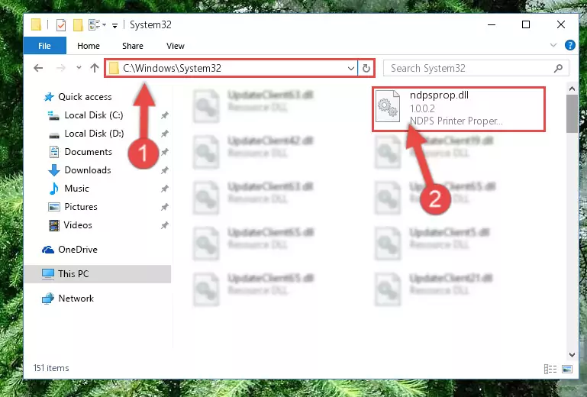
Task: Click the pin icon beside Local Disk (D:)
Action: click(x=164, y=134)
